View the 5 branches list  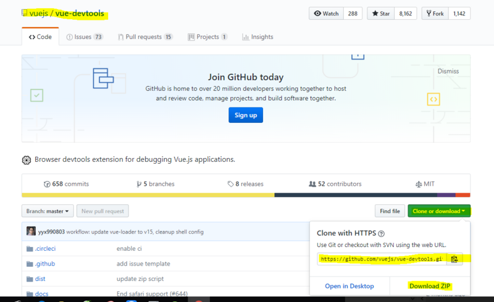[156, 184]
